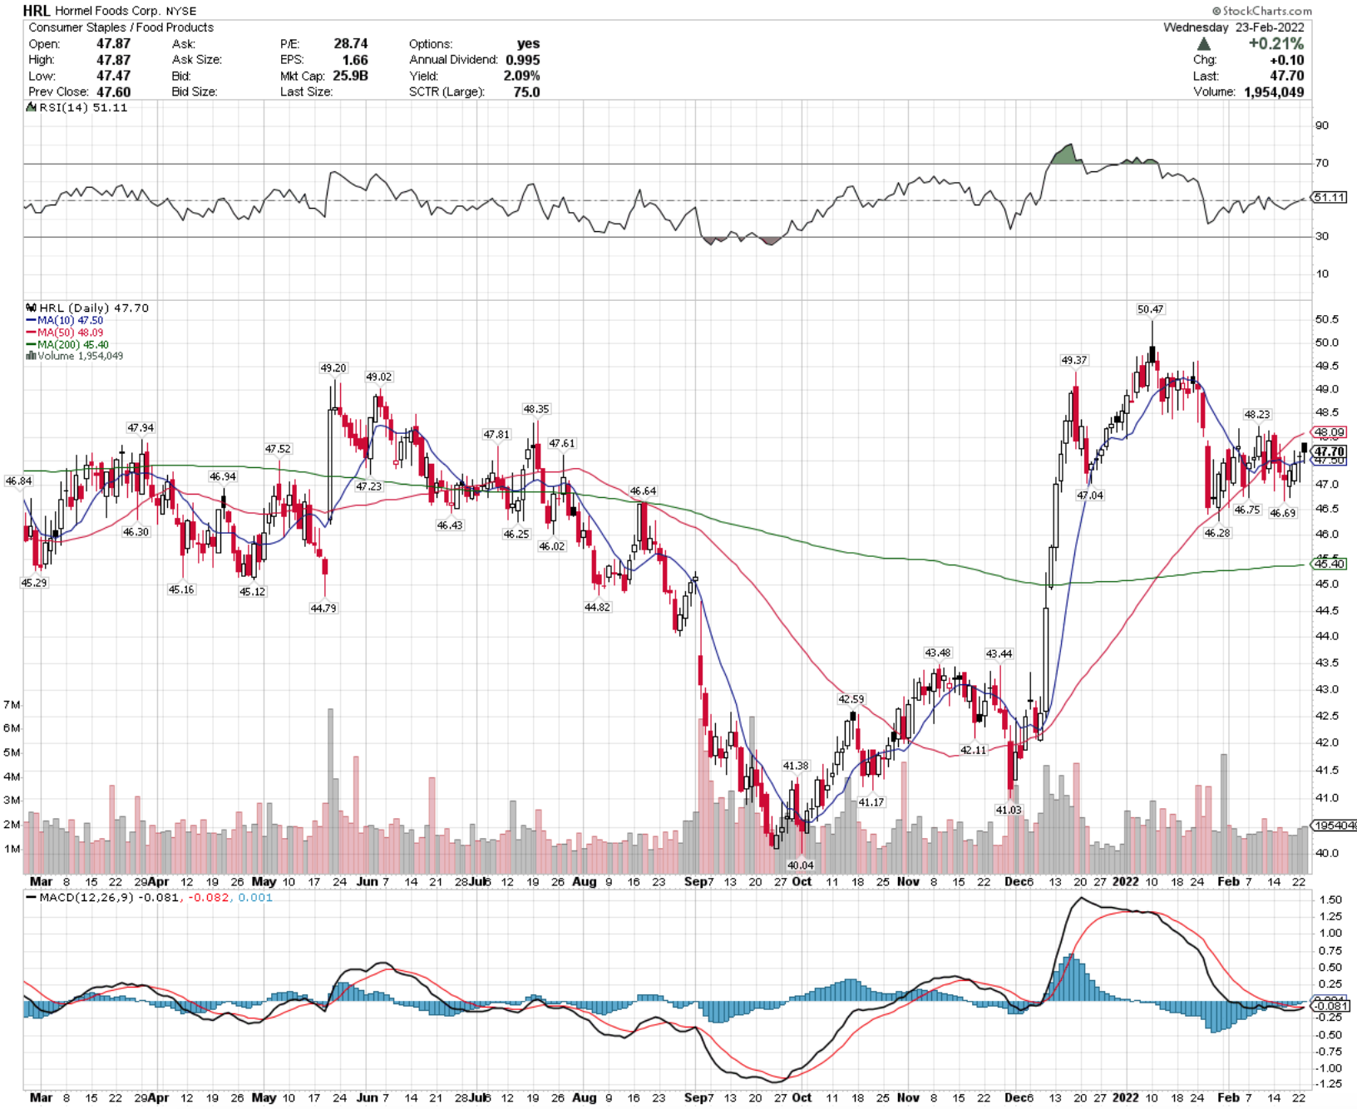Click the red -0.082 MACD signal value
Screen dimensions: 1357x1109
click(209, 898)
